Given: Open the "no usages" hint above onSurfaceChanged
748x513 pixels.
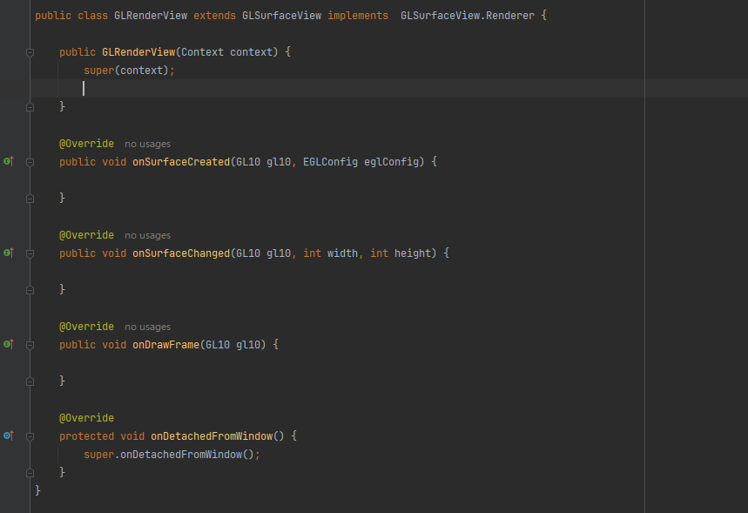Looking at the screenshot, I should click(x=147, y=235).
